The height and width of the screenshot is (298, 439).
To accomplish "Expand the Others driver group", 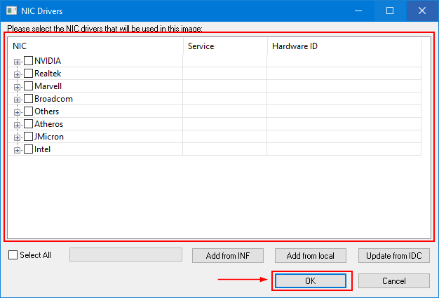I will 18,111.
